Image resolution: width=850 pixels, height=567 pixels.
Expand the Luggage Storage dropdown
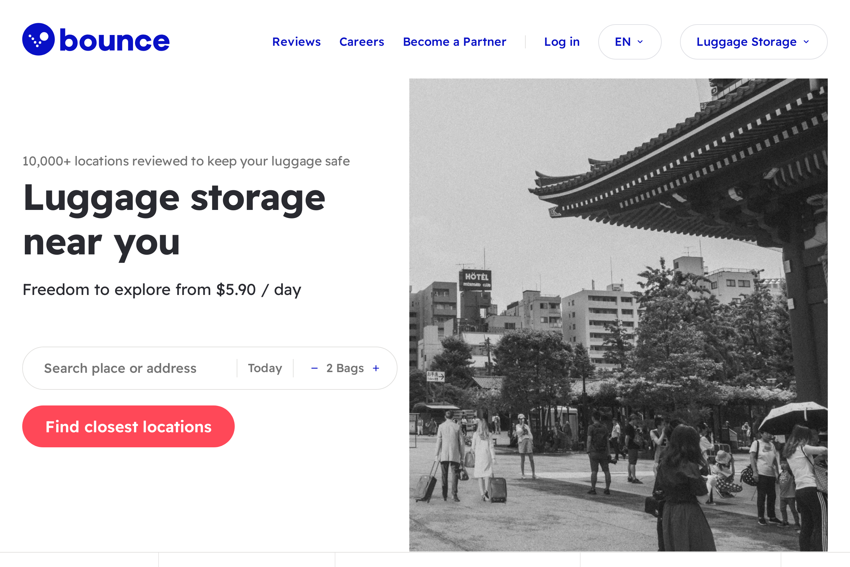(x=746, y=42)
